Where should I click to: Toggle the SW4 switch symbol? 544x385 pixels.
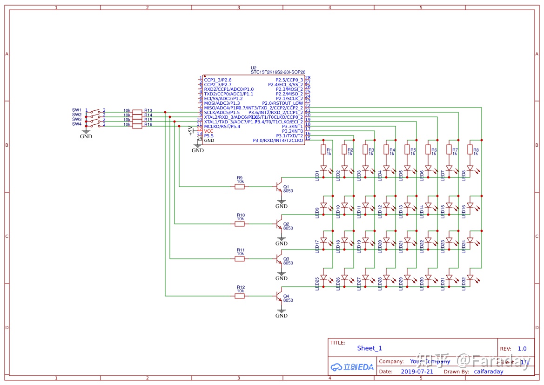[x=95, y=125]
